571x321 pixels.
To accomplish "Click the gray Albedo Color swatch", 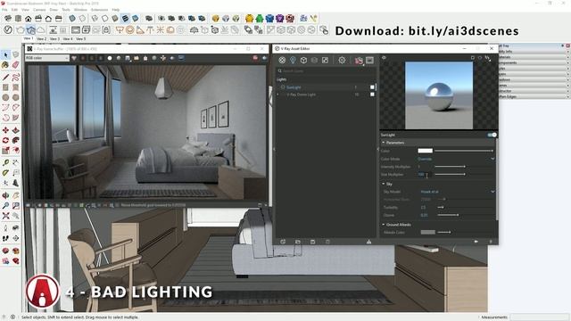I will pos(427,232).
